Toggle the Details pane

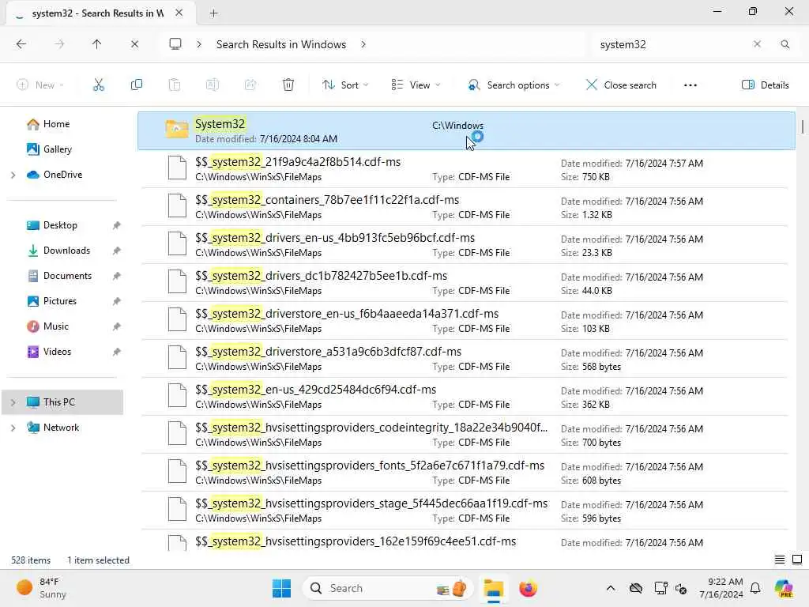[x=765, y=85]
